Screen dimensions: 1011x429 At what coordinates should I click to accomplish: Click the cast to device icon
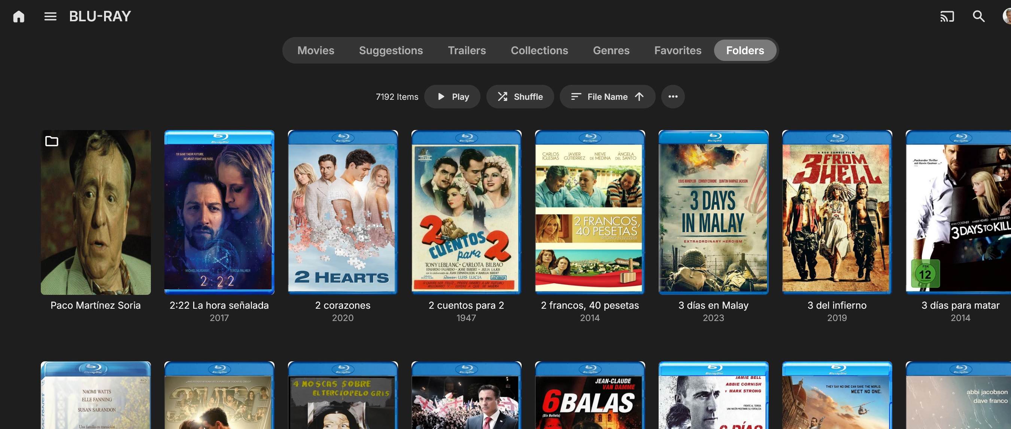click(947, 16)
